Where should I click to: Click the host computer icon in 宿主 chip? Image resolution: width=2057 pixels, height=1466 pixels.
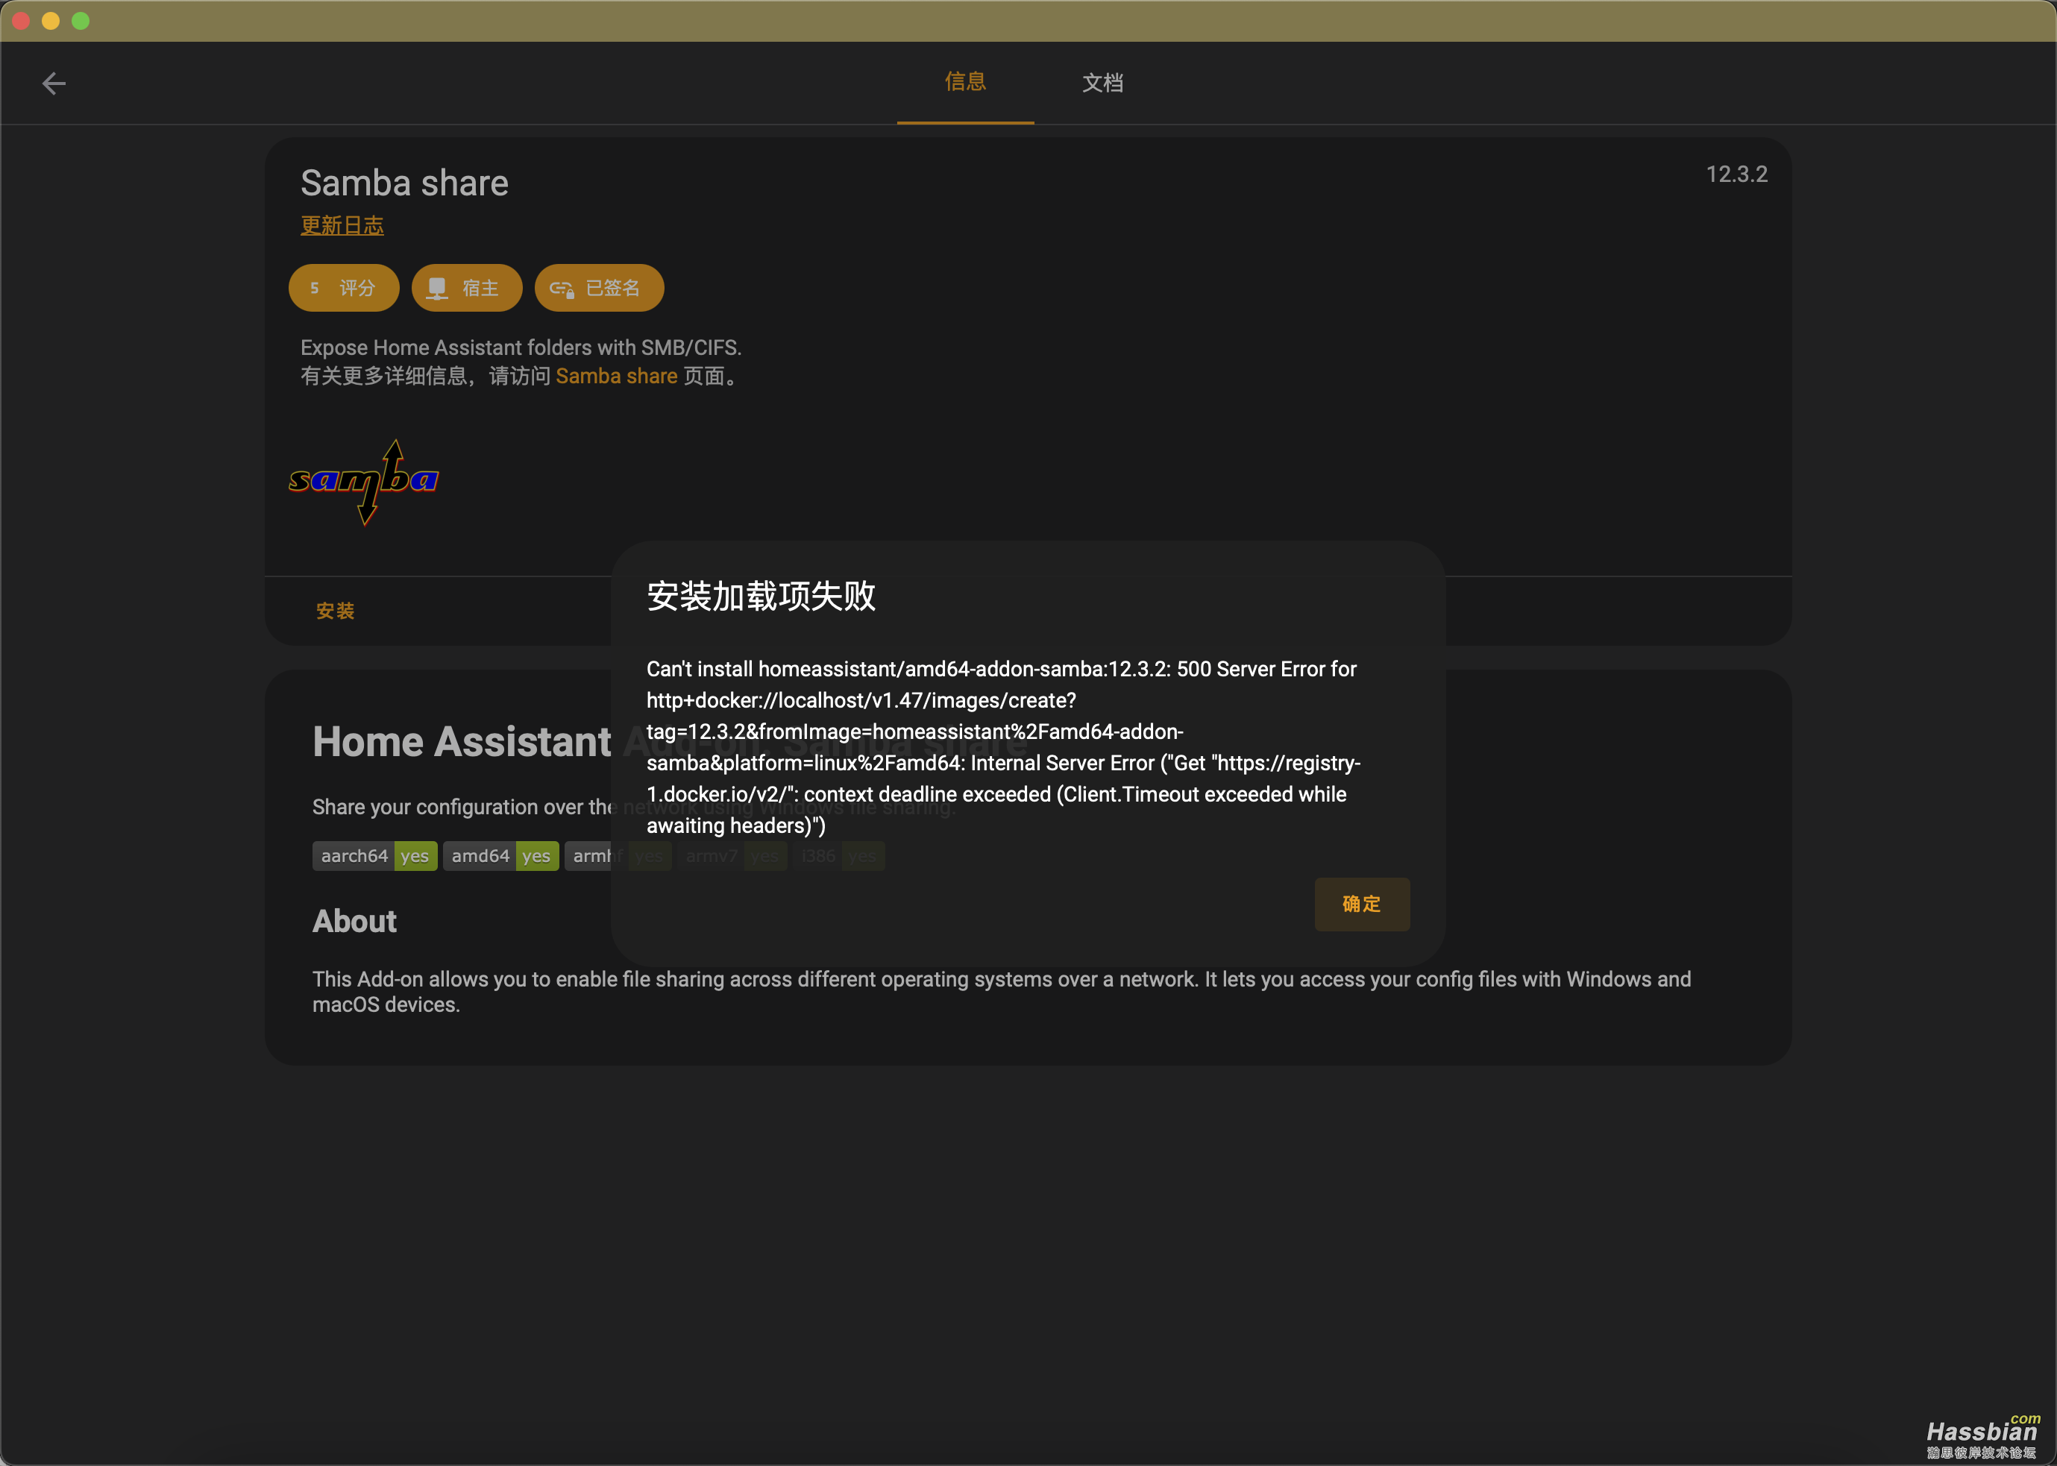click(x=437, y=288)
